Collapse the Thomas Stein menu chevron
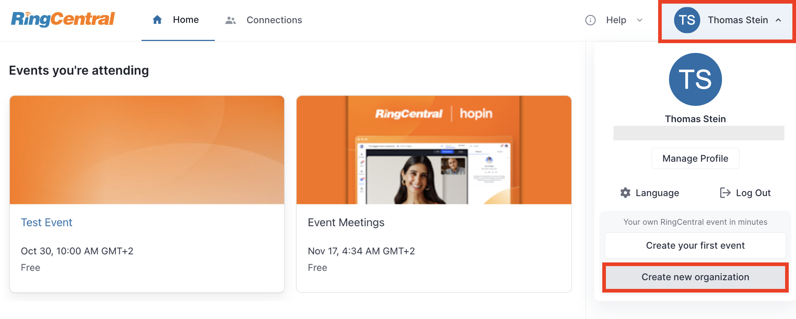Image resolution: width=796 pixels, height=319 pixels. click(x=778, y=20)
